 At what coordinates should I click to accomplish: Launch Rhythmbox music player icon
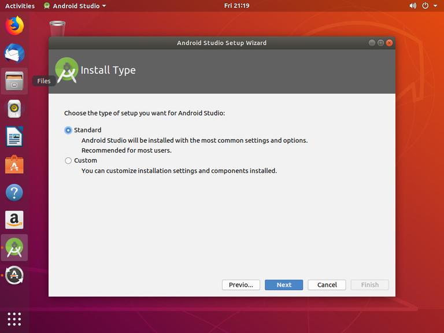pyautogui.click(x=14, y=109)
